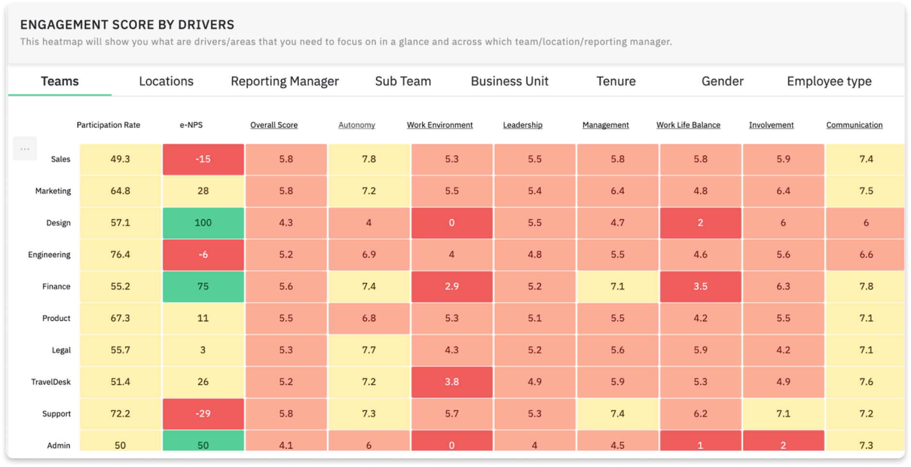View the Business Unit breakdown tab
Image resolution: width=911 pixels, height=467 pixels.
[508, 81]
